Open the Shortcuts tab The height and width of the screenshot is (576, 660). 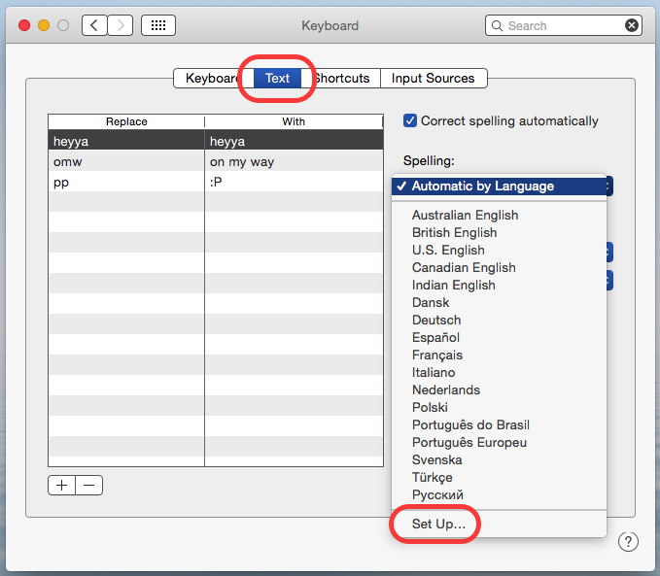[341, 78]
